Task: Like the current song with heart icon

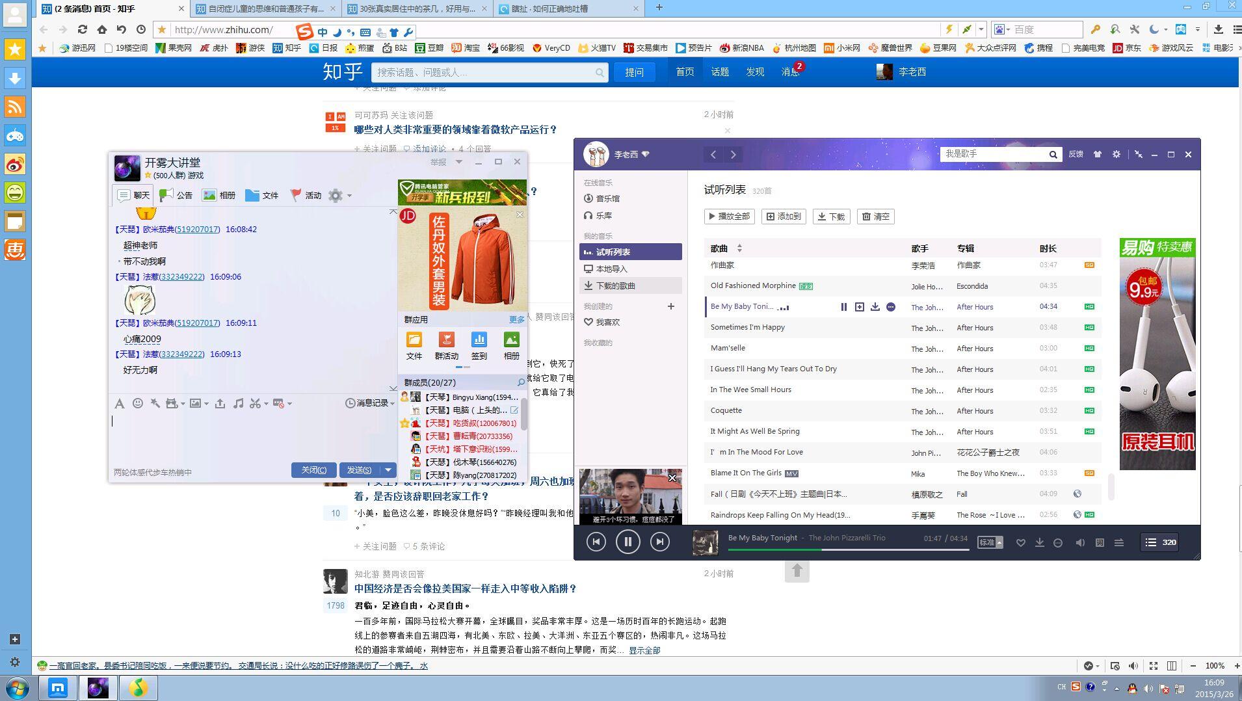Action: pos(1020,542)
